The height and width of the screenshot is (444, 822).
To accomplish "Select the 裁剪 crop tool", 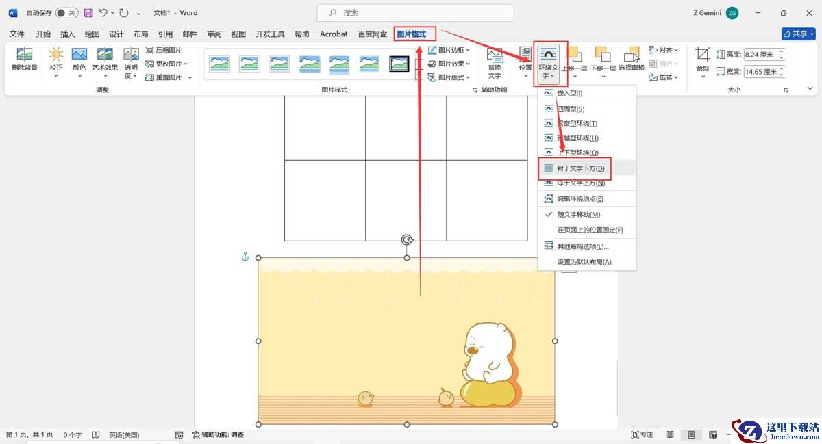I will point(703,62).
